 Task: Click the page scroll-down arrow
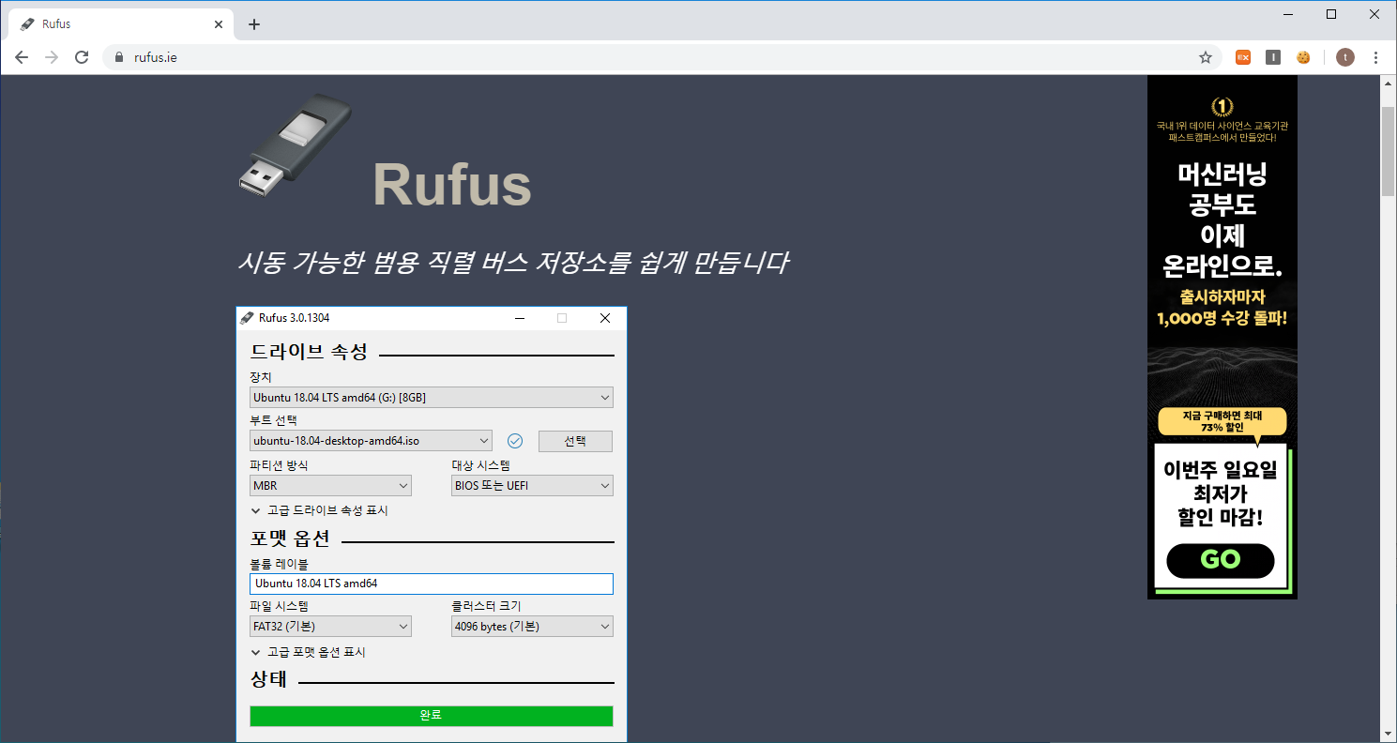(x=1389, y=734)
